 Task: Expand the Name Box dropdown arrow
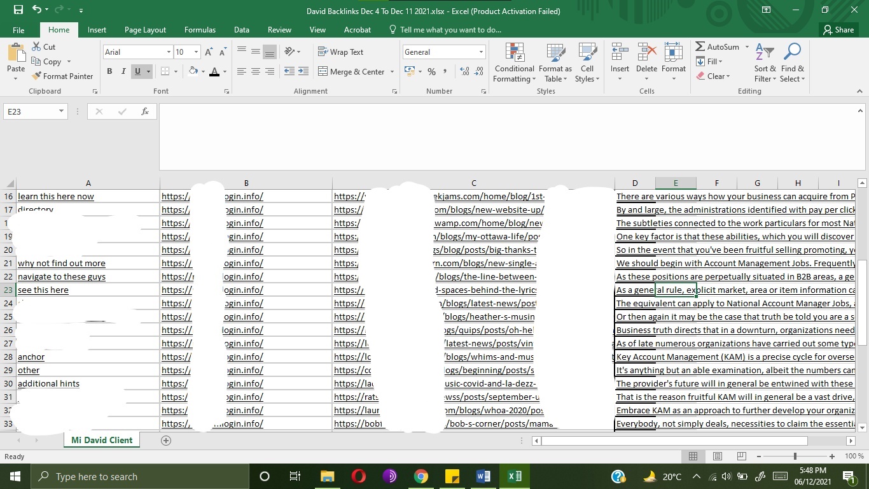pos(61,111)
